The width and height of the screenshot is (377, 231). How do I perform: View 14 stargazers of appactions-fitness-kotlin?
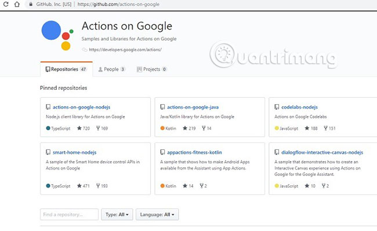(x=188, y=186)
